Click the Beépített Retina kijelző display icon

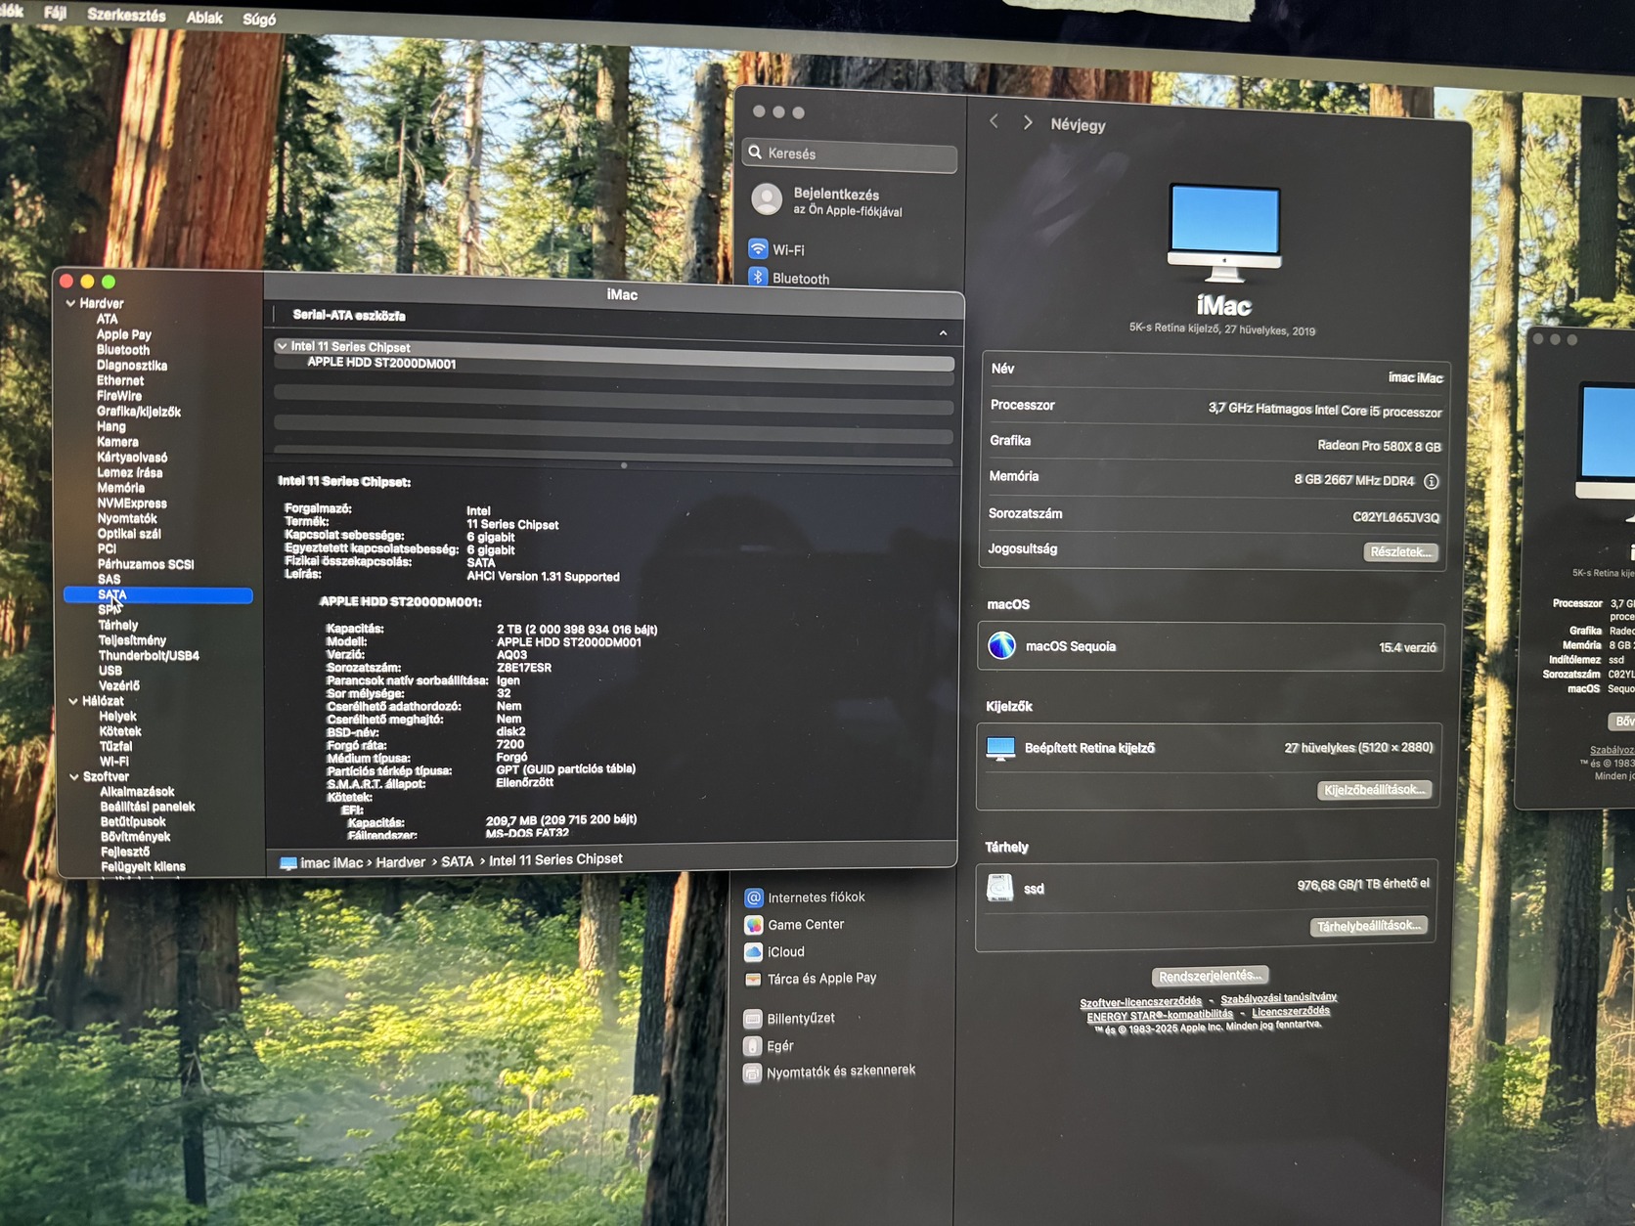1000,748
